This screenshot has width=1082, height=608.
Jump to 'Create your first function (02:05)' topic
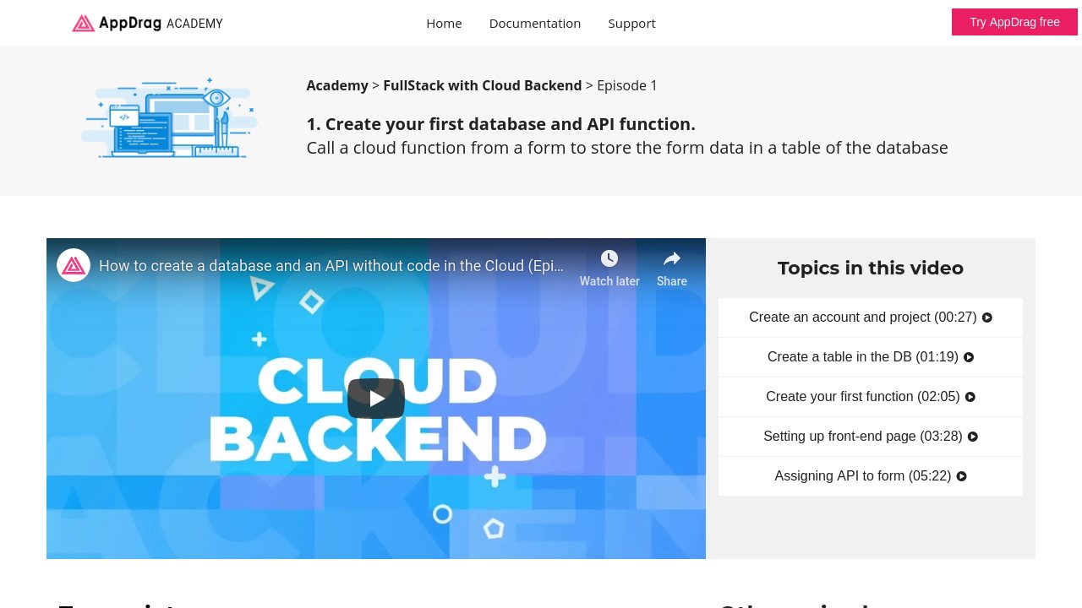(870, 397)
